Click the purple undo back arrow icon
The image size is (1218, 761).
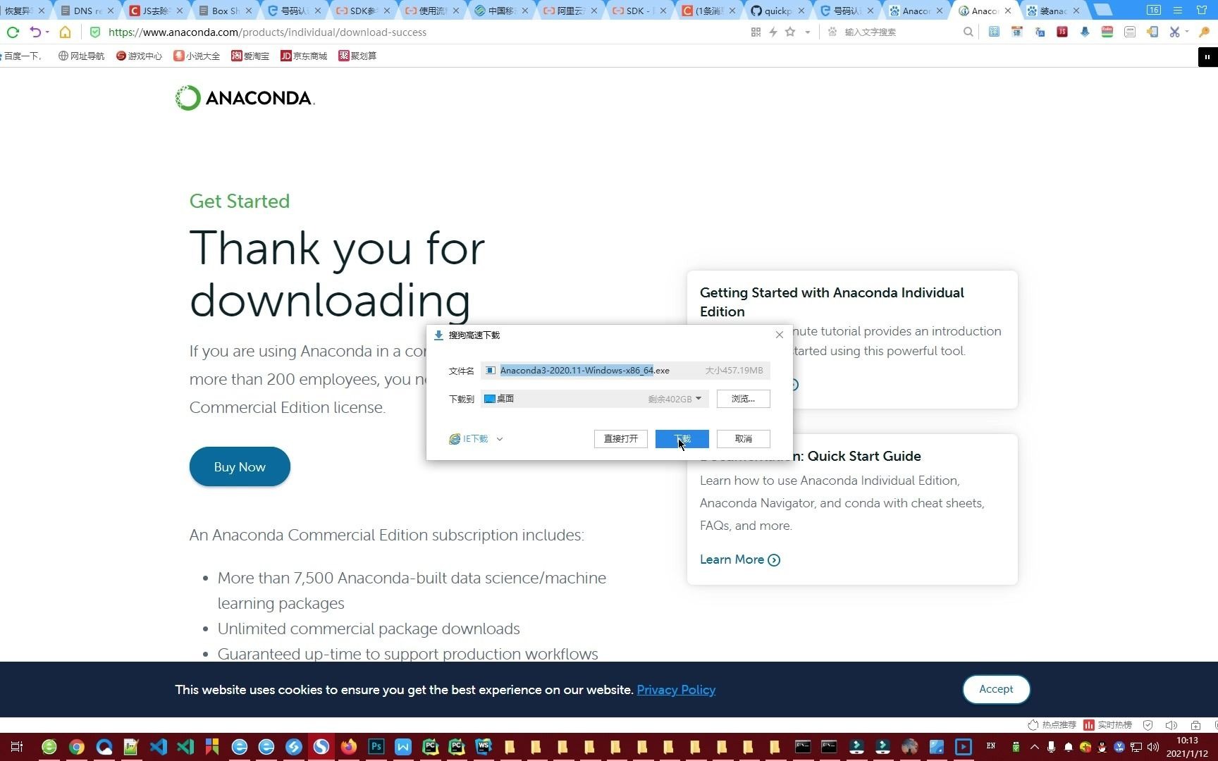pyautogui.click(x=35, y=32)
